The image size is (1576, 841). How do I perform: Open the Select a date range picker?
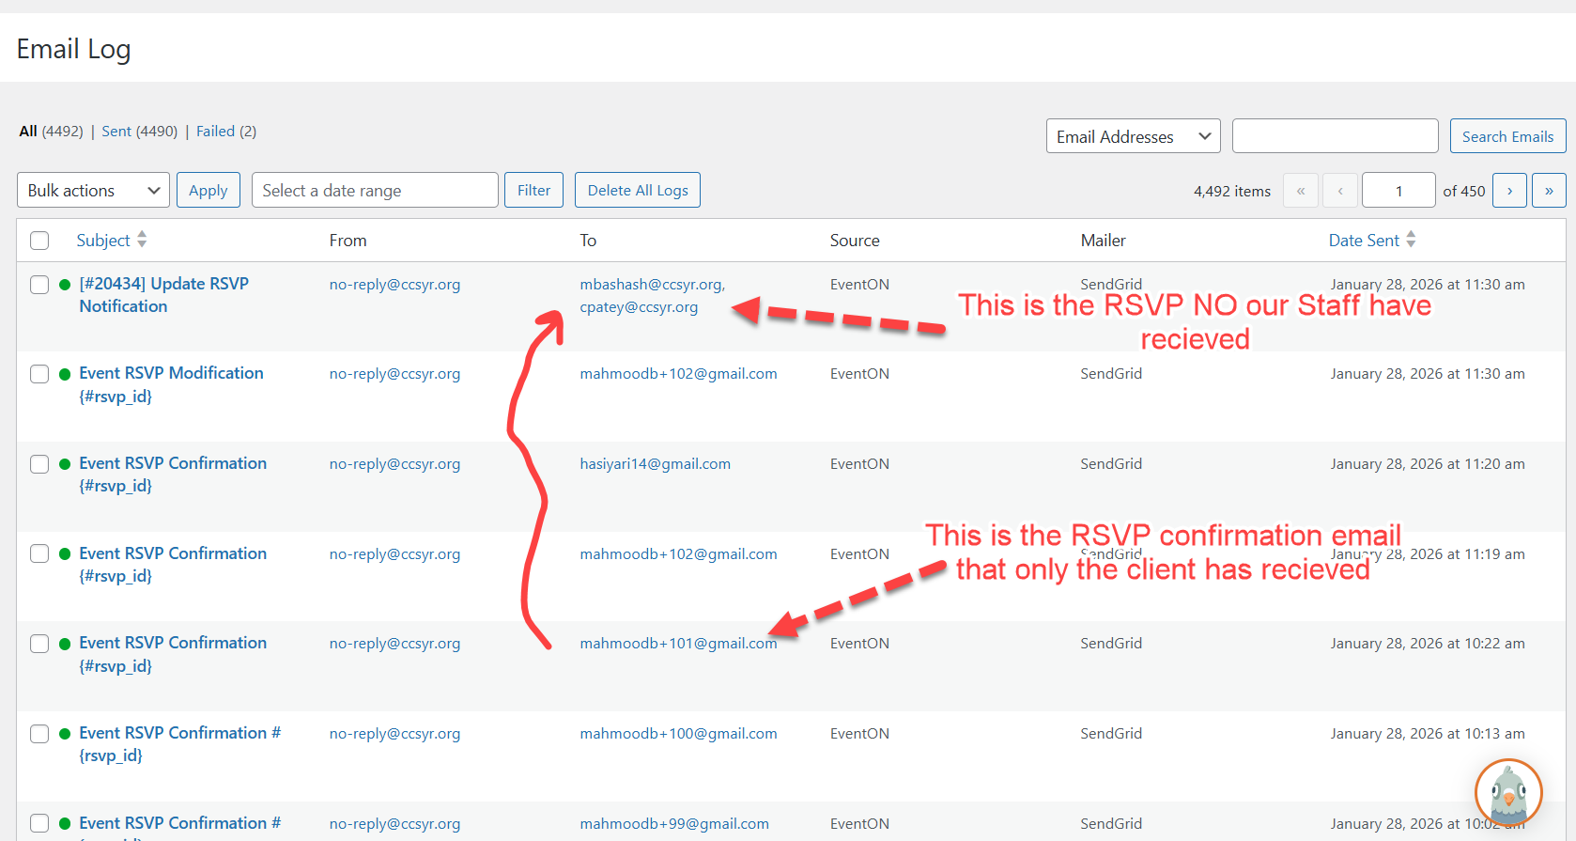point(375,191)
